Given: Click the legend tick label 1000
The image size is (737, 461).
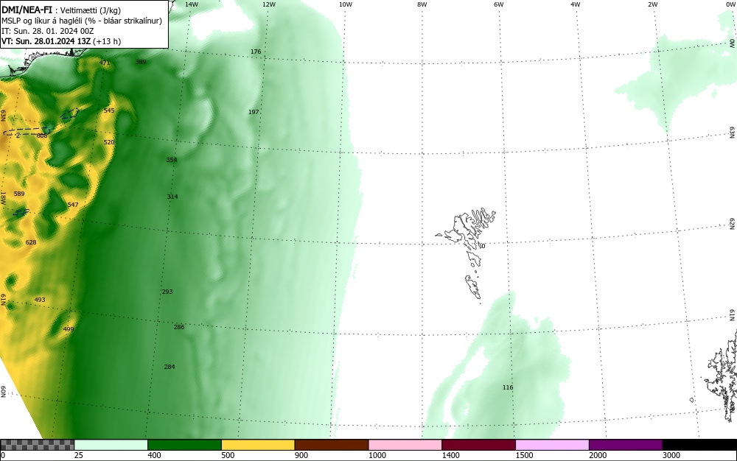Looking at the screenshot, I should (x=377, y=455).
